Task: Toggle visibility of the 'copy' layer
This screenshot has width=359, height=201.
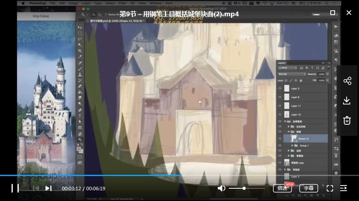Action: pyautogui.click(x=280, y=163)
